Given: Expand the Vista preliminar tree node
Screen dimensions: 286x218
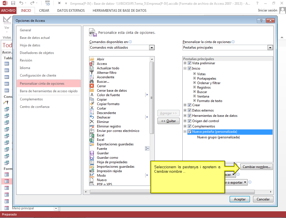Looking at the screenshot, I should (x=185, y=63).
